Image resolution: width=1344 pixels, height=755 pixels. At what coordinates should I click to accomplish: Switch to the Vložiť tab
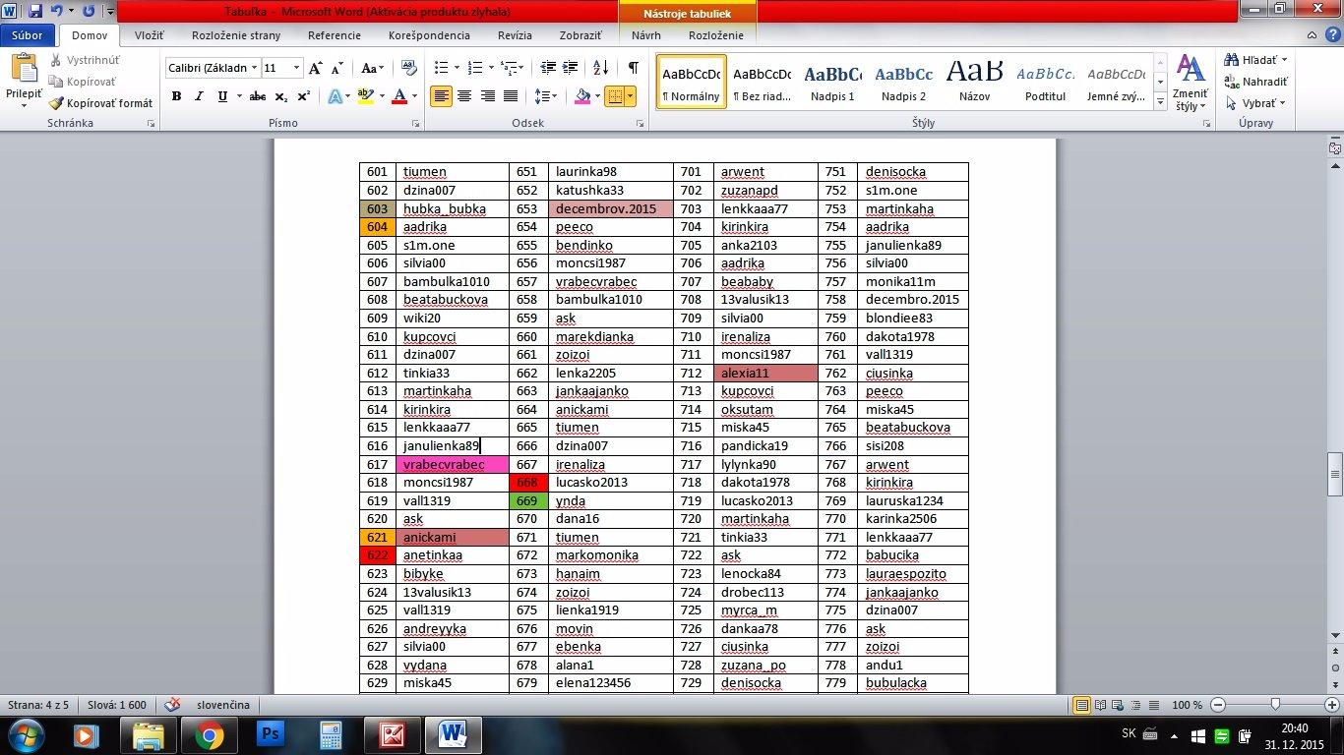(149, 35)
